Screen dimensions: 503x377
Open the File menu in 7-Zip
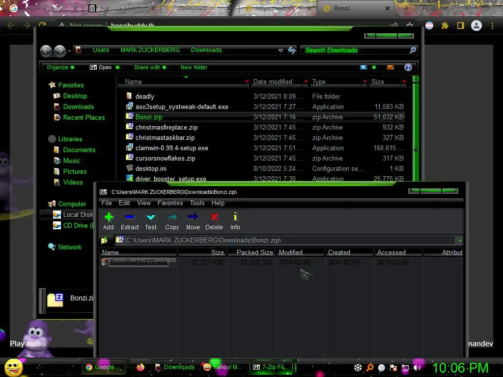[107, 203]
